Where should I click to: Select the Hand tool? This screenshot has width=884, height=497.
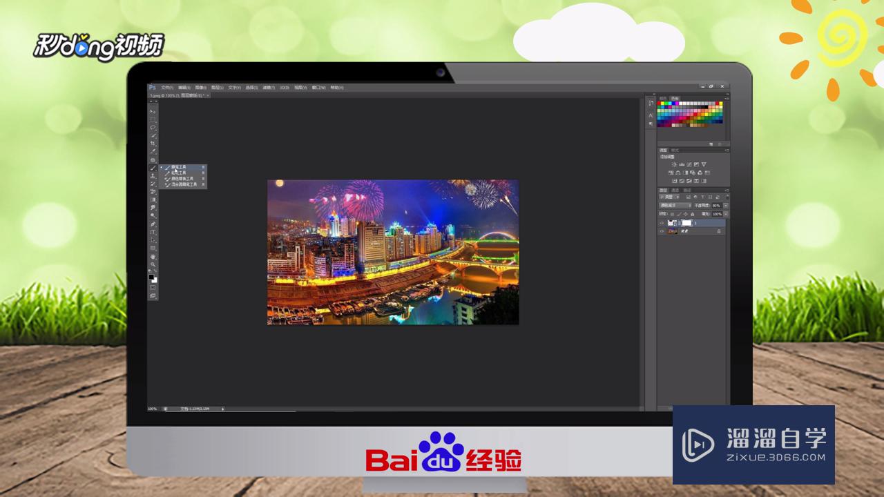[153, 256]
